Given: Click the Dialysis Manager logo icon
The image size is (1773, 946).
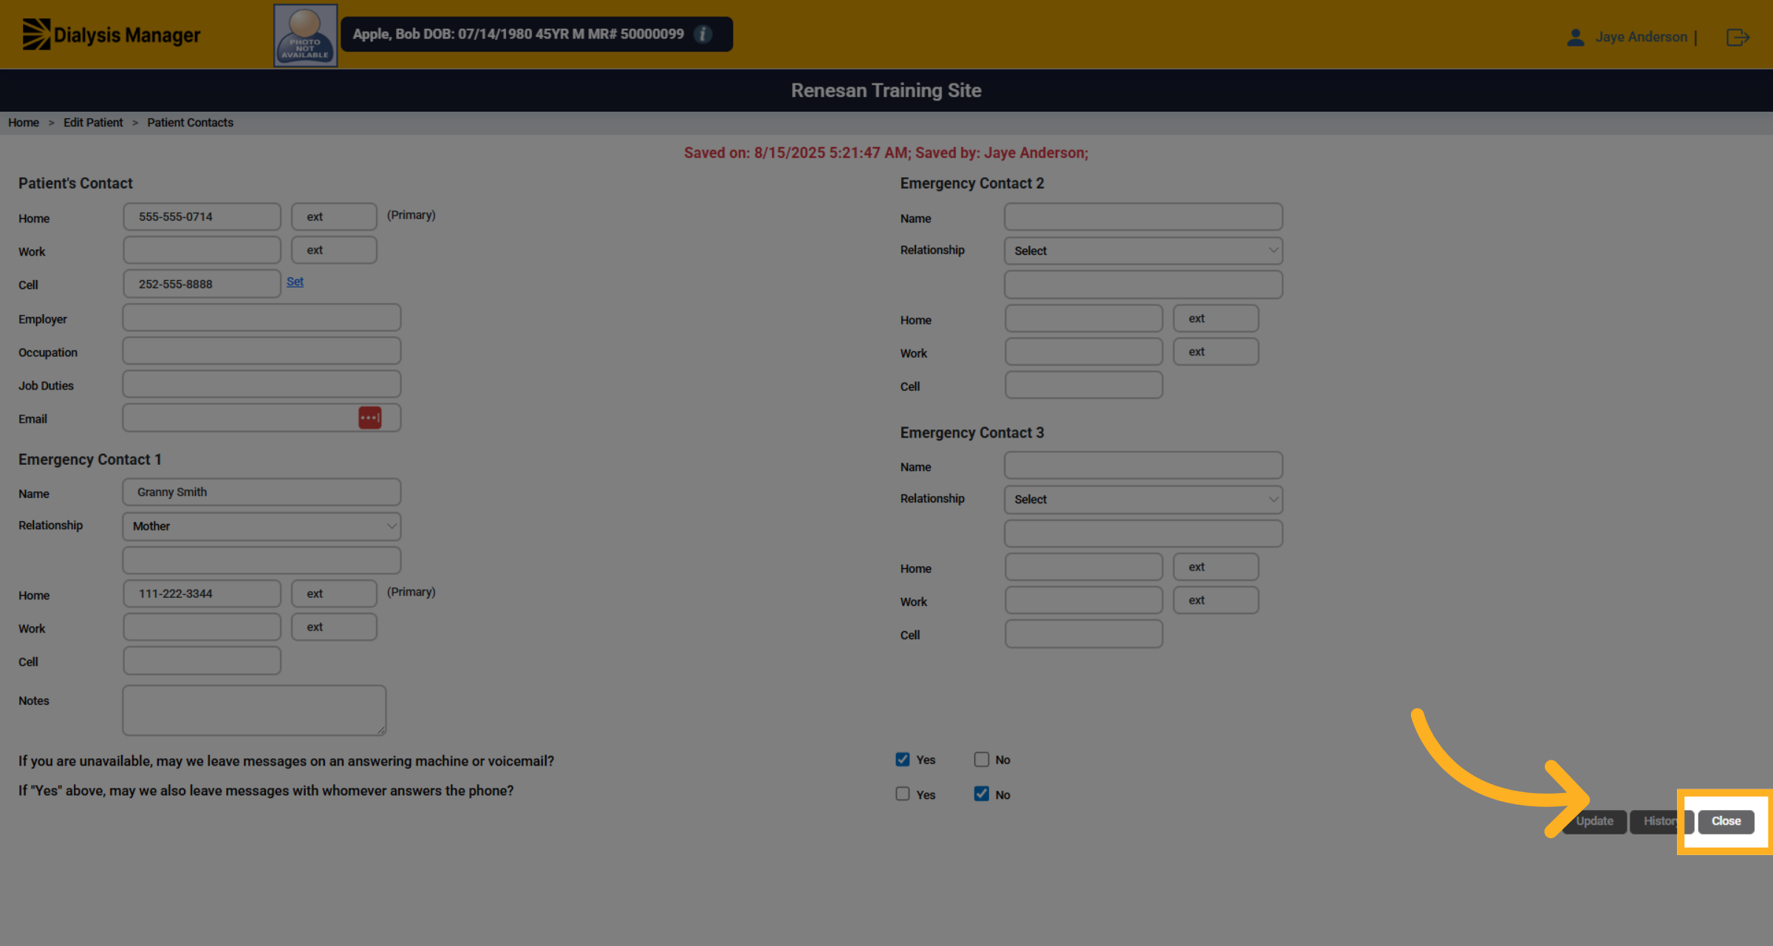Looking at the screenshot, I should click(36, 34).
